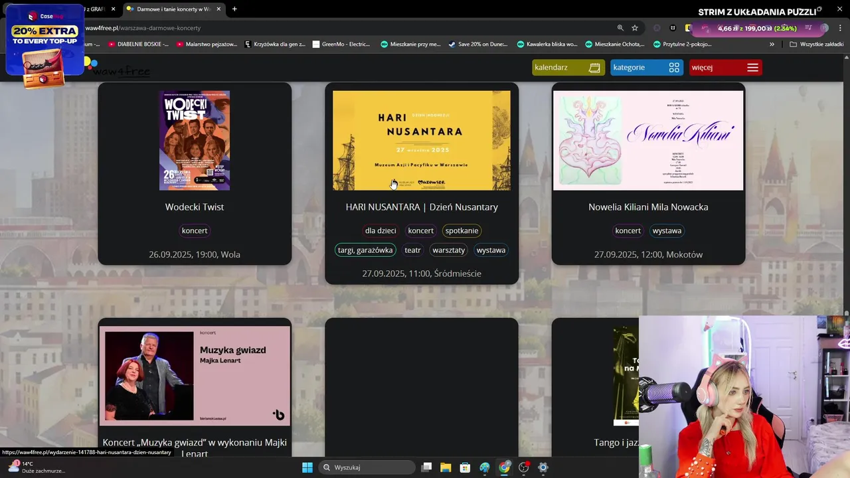Switch to the Darmowe i tanie koncerty tab
This screenshot has height=478, width=850.
pyautogui.click(x=173, y=9)
